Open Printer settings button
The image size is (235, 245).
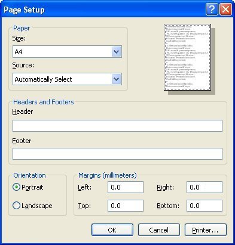(x=206, y=230)
